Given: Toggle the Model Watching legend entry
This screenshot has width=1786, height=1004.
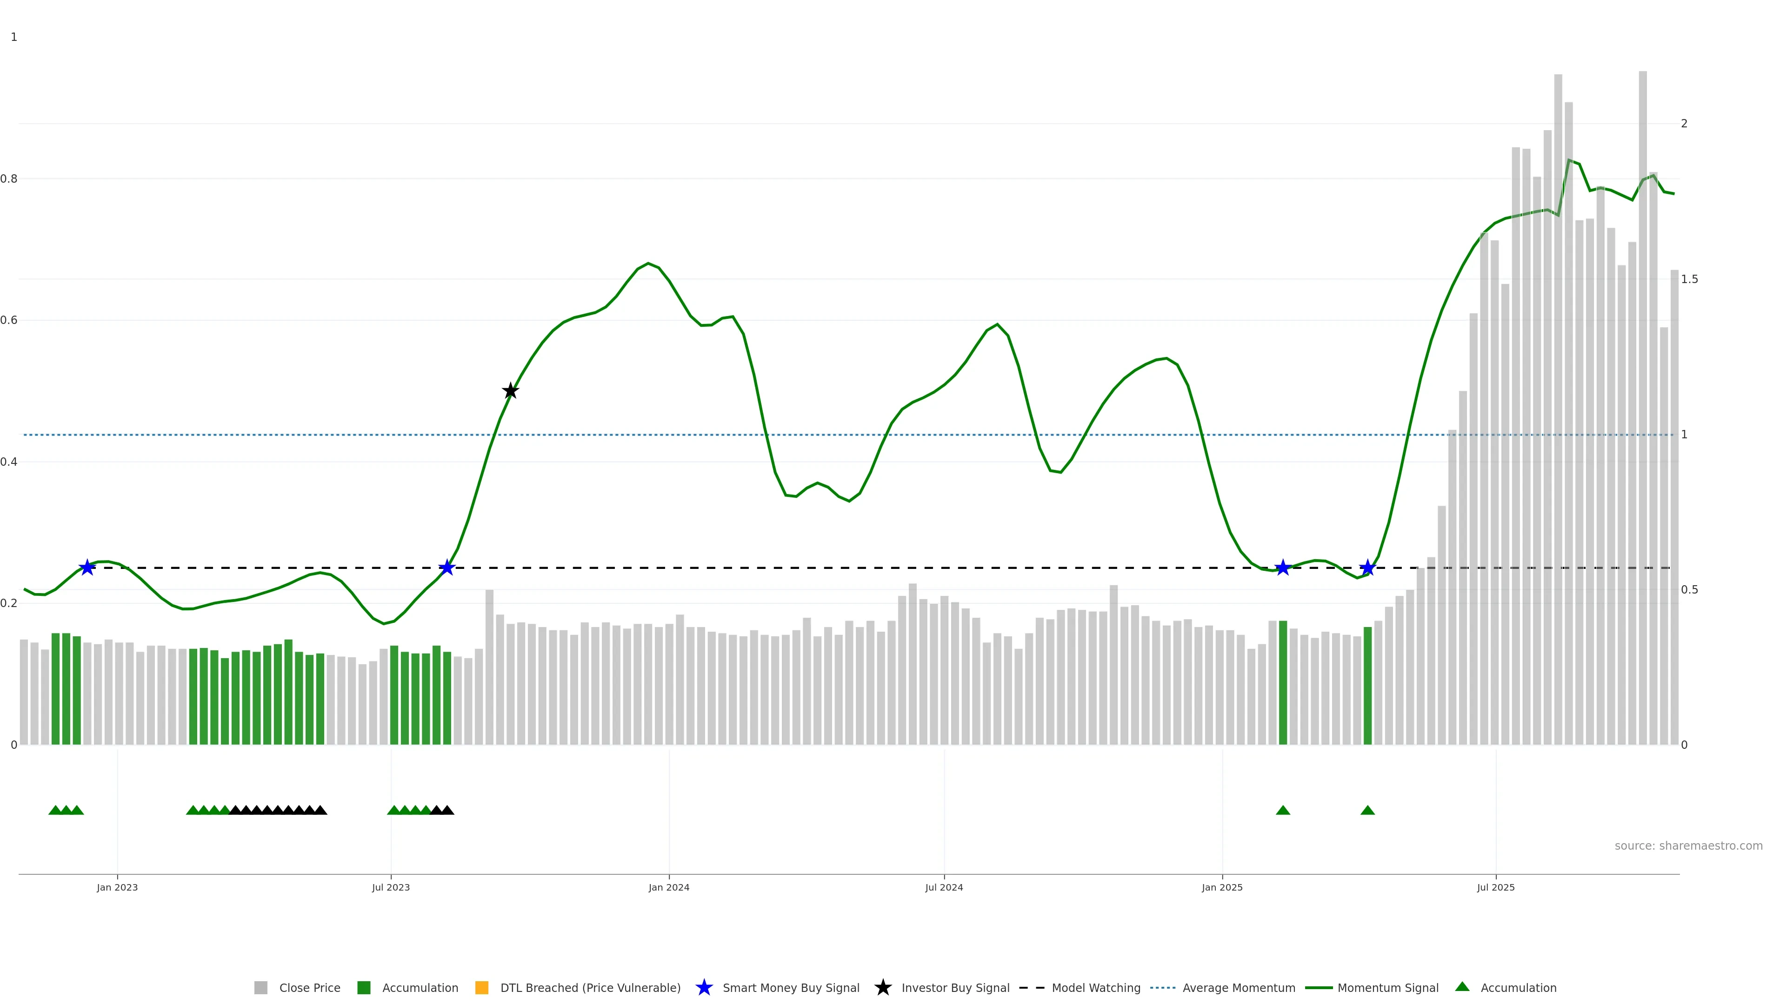Looking at the screenshot, I should pos(1095,988).
